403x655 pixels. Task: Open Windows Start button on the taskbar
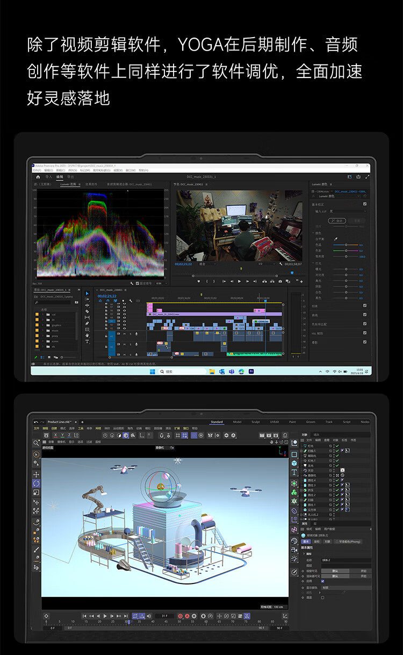[153, 371]
